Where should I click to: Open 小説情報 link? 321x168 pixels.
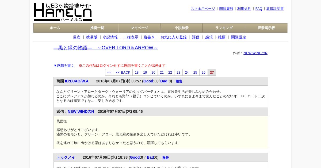click(x=110, y=37)
